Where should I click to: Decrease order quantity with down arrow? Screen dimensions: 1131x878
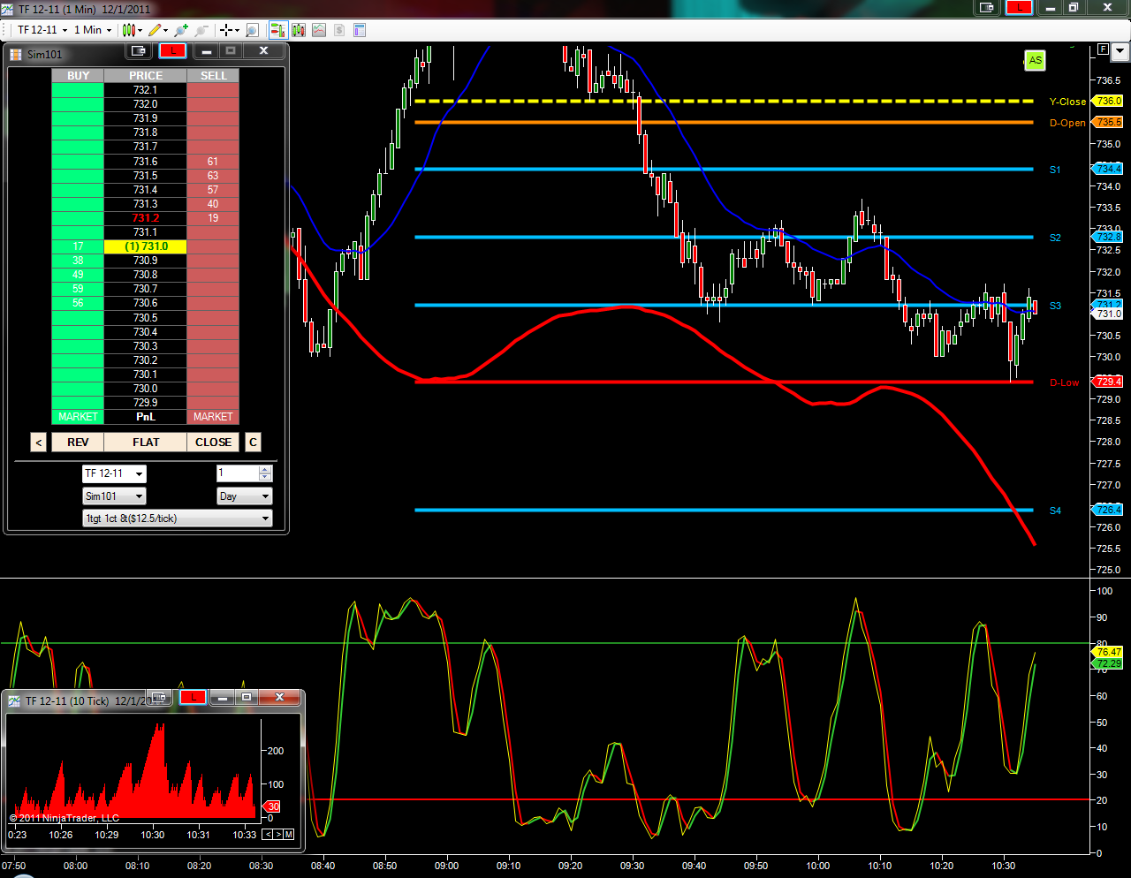[x=265, y=478]
